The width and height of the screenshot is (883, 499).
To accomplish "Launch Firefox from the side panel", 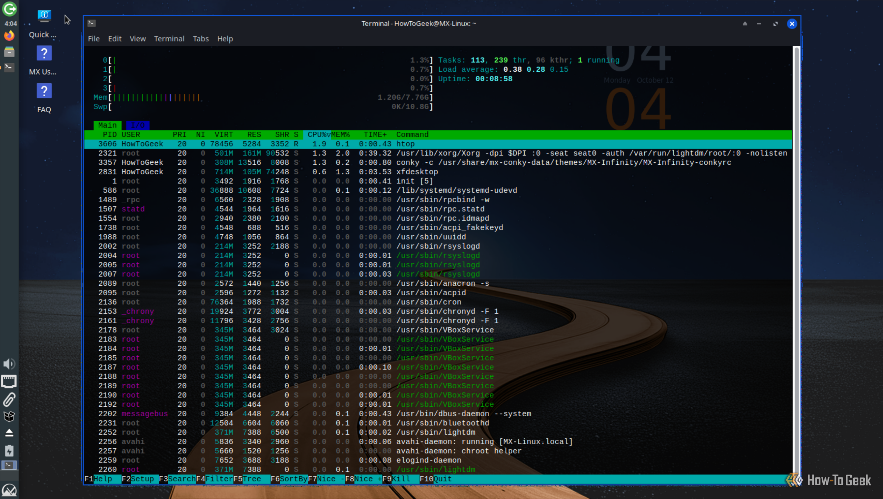I will click(9, 35).
